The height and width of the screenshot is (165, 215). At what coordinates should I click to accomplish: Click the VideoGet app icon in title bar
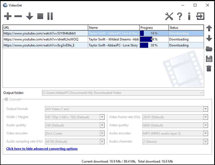click(x=5, y=5)
